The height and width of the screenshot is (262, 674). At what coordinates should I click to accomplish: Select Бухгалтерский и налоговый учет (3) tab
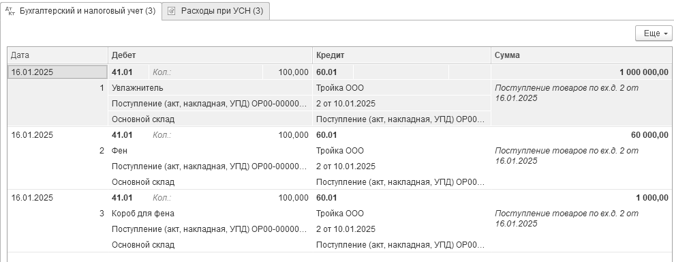click(x=81, y=11)
